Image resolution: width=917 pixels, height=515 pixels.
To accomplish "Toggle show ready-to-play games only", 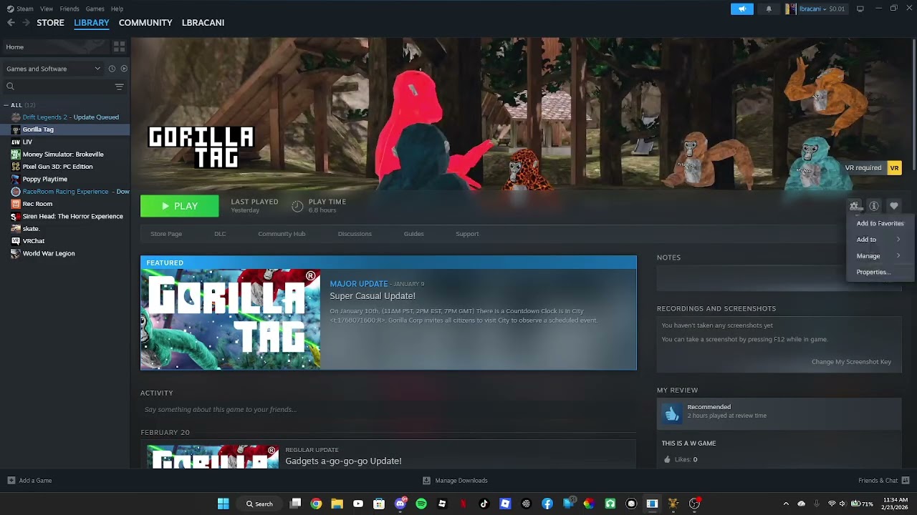I will [124, 69].
